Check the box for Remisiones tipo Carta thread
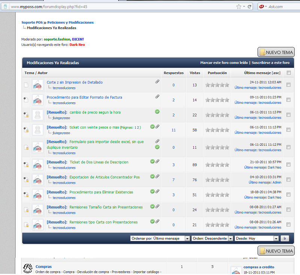This screenshot has height=275, width=300. pyautogui.click(x=288, y=225)
